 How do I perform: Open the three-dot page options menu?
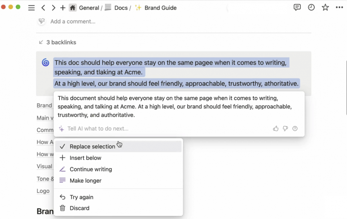click(339, 8)
